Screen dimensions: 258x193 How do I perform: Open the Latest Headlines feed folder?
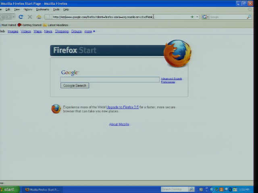(x=56, y=25)
